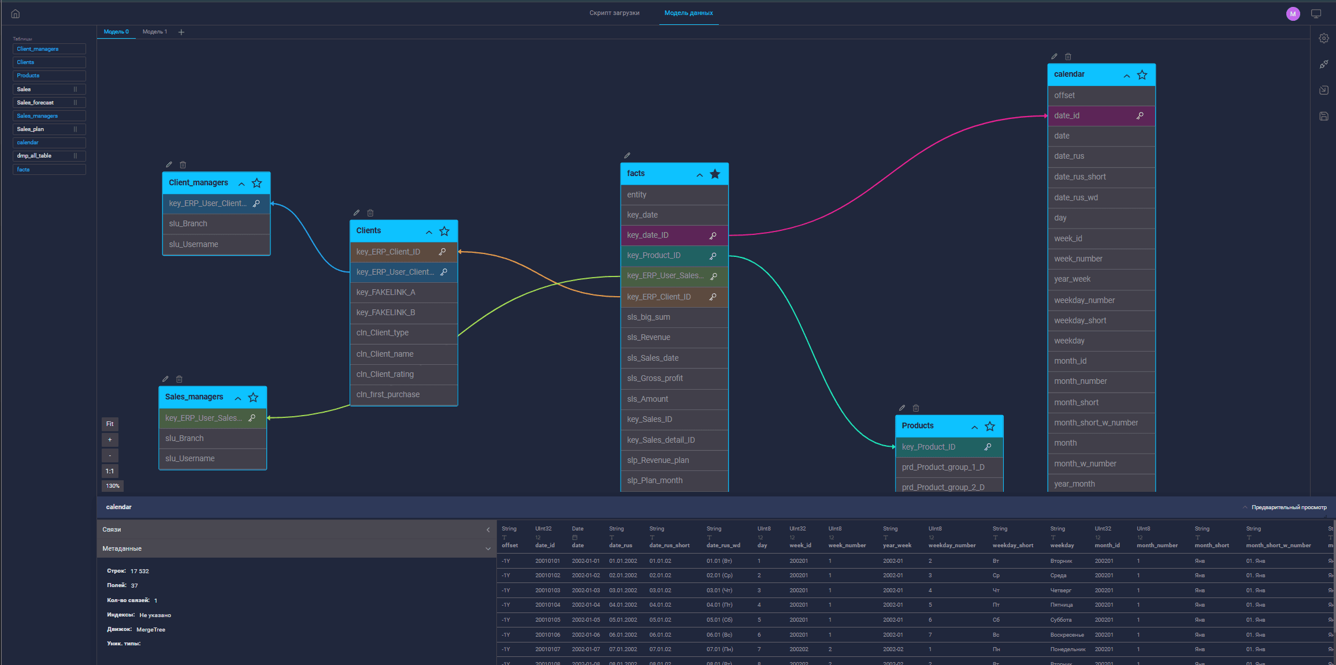
Task: Open settings gear in right sidebar
Action: [1324, 39]
